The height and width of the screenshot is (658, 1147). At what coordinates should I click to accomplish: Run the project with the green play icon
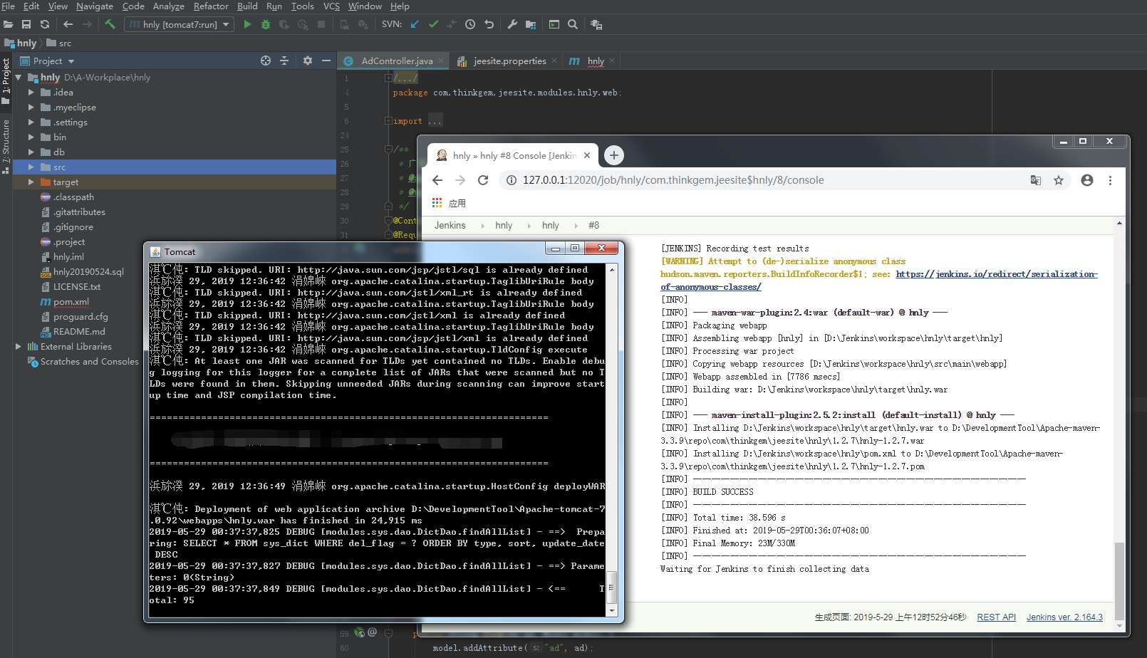247,24
